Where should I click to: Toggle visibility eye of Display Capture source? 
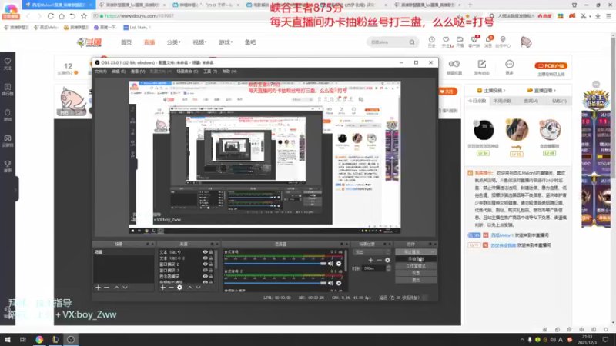pyautogui.click(x=205, y=276)
